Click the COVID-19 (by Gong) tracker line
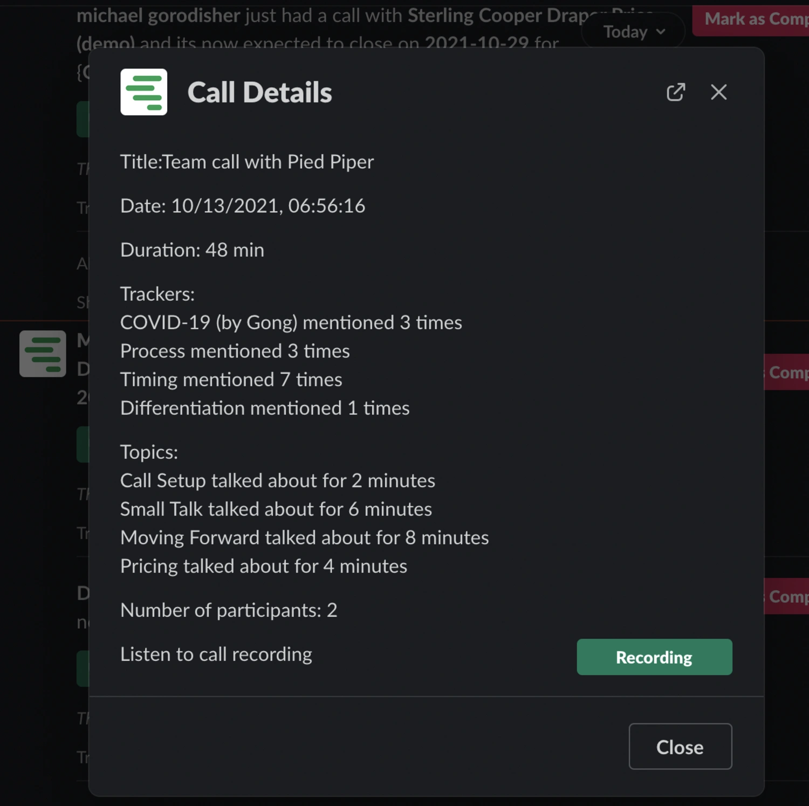The width and height of the screenshot is (809, 806). tap(291, 322)
